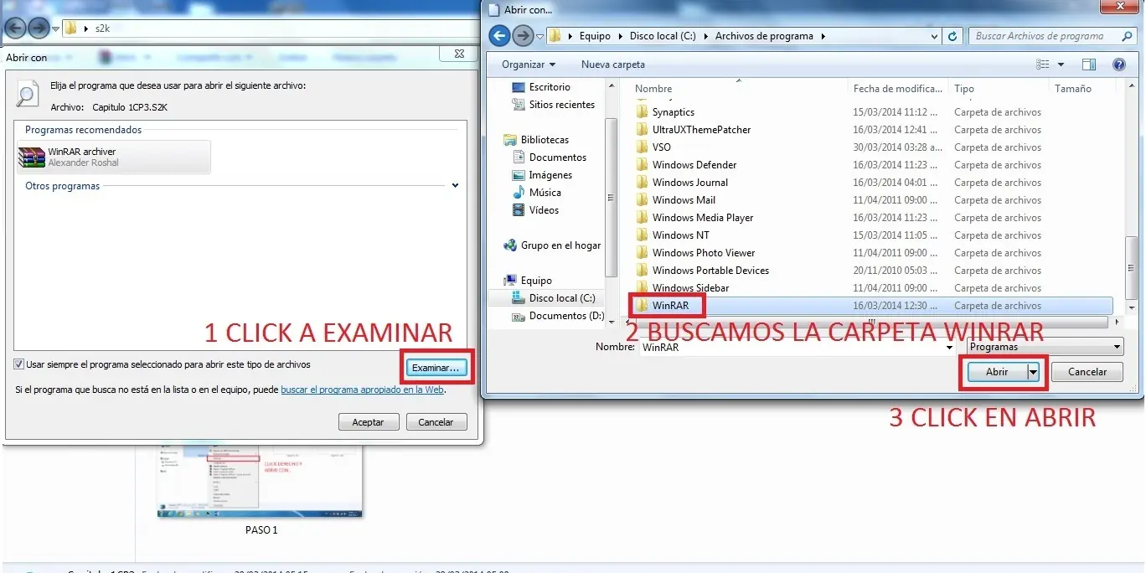Click the forward arrow in file dialog
1146x573 pixels.
pos(524,35)
